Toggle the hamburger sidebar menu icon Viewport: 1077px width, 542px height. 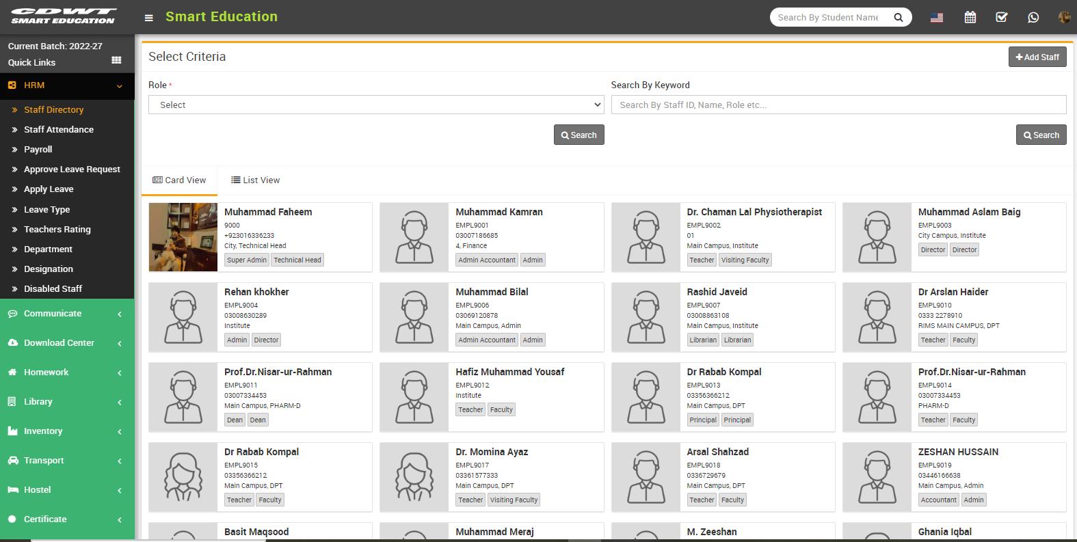click(x=148, y=18)
